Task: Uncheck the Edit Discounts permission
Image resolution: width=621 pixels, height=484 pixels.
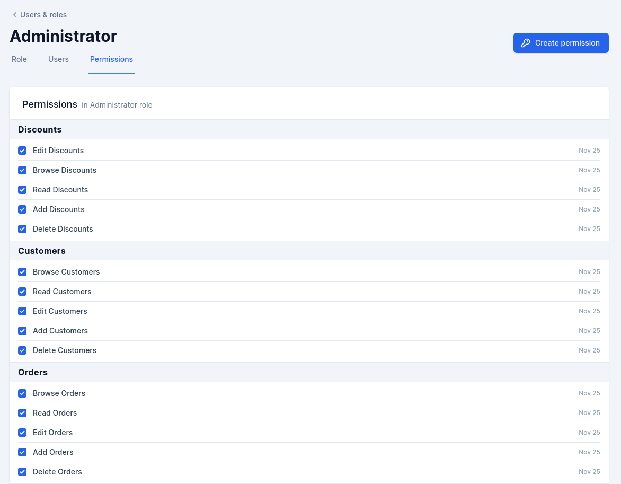Action: click(x=22, y=151)
